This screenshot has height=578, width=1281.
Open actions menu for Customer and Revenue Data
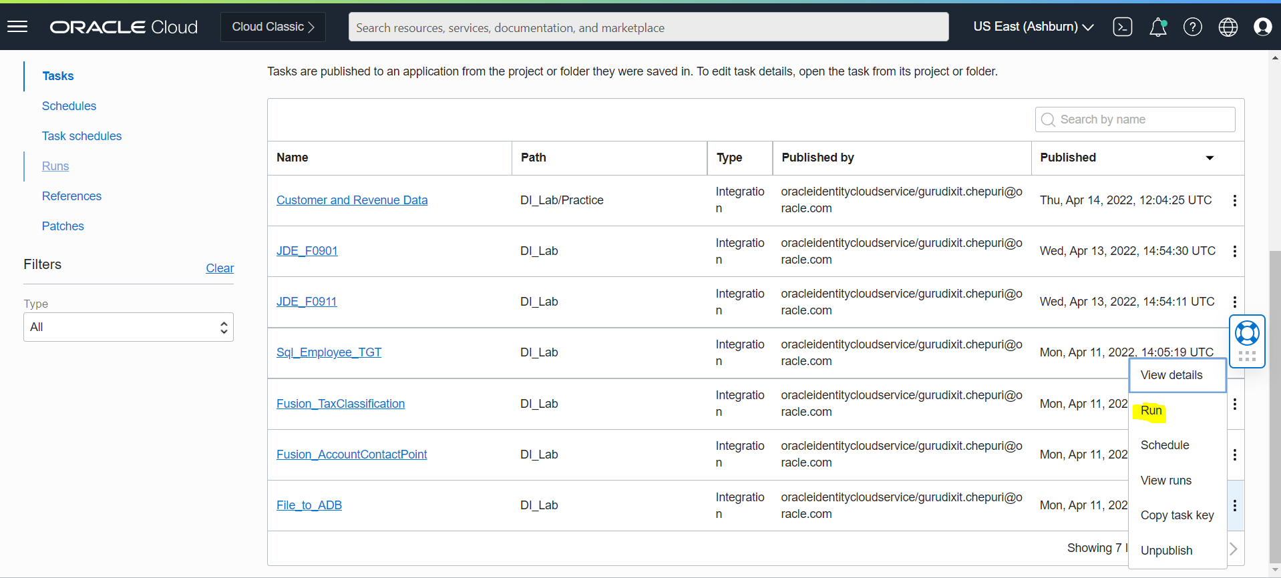pyautogui.click(x=1235, y=200)
